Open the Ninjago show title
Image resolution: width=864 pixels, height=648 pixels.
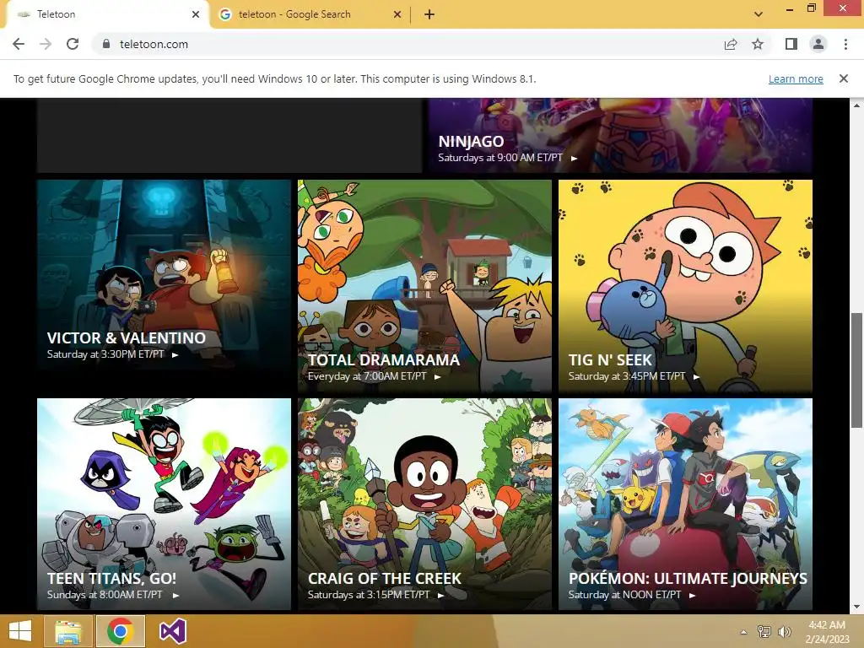click(x=471, y=142)
